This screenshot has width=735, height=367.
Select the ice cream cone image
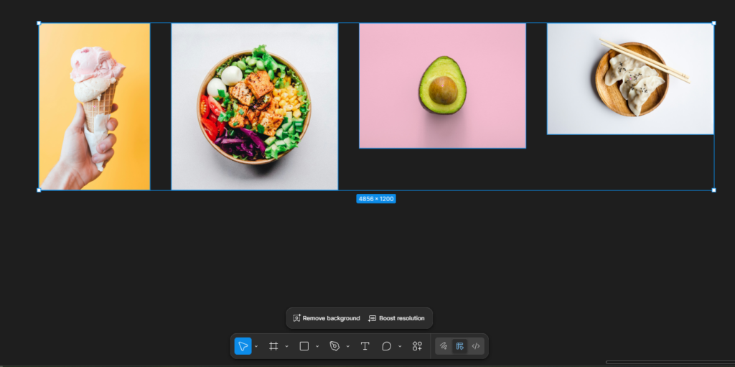coord(94,106)
